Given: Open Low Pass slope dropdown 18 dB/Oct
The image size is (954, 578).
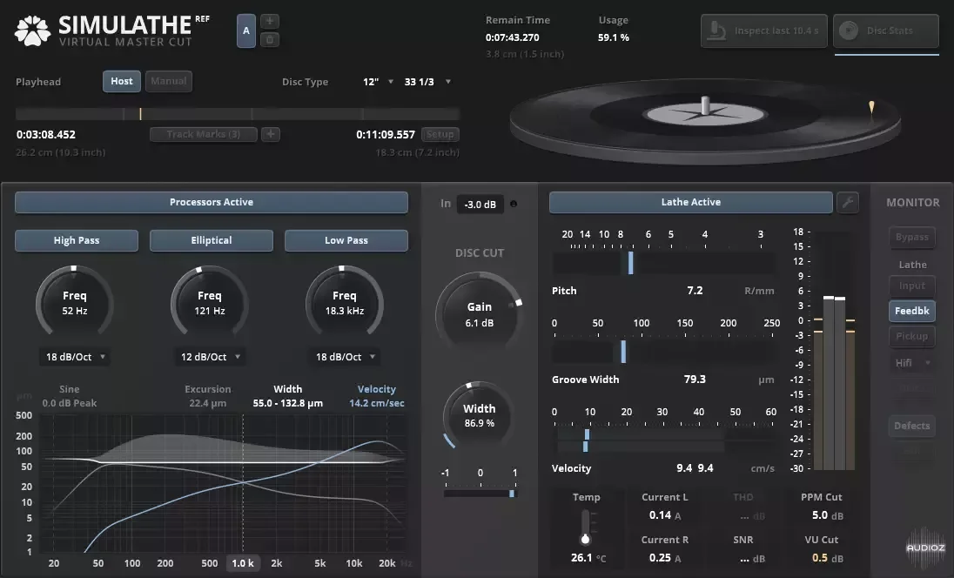Looking at the screenshot, I should (346, 357).
